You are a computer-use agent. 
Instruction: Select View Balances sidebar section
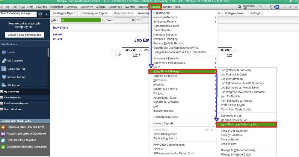click(x=25, y=97)
